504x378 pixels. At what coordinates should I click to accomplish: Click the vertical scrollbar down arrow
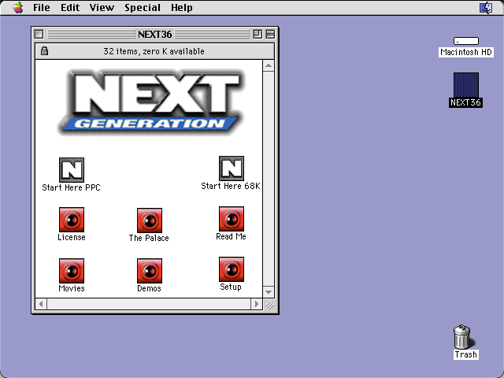click(x=269, y=292)
